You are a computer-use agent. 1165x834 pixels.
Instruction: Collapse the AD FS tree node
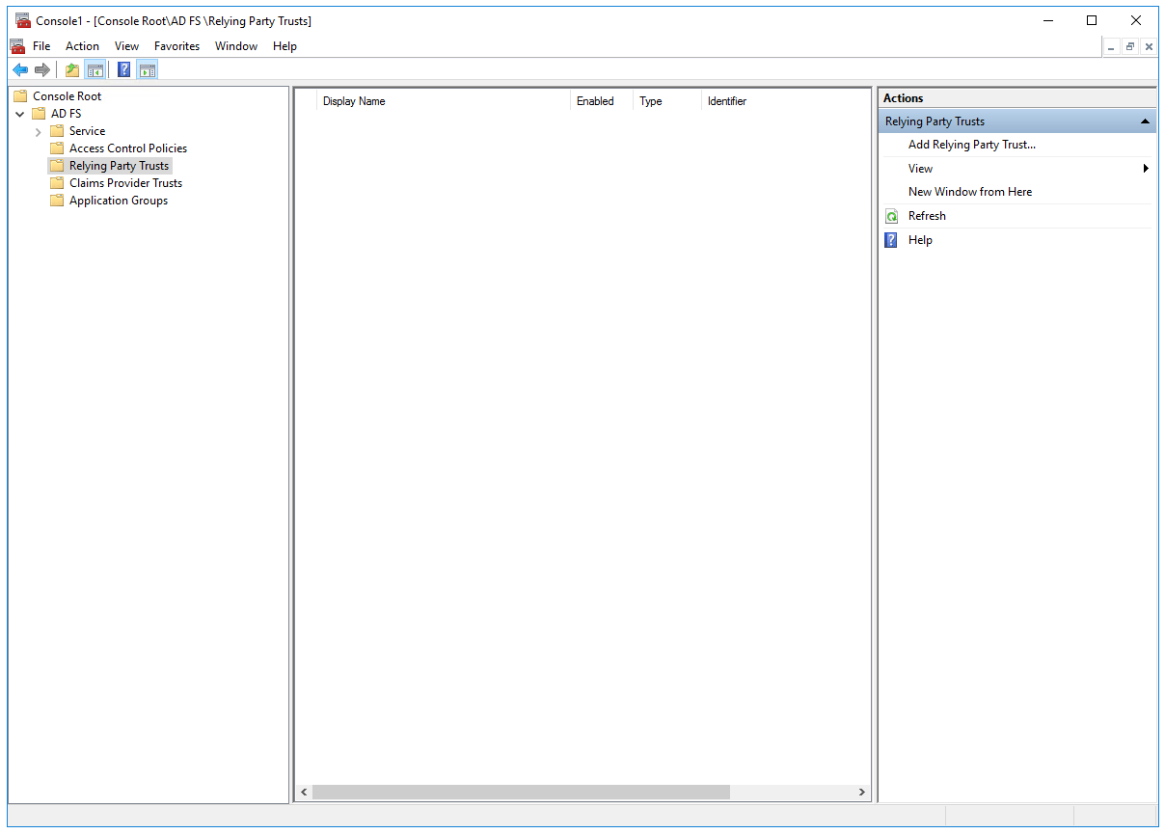[x=19, y=113]
